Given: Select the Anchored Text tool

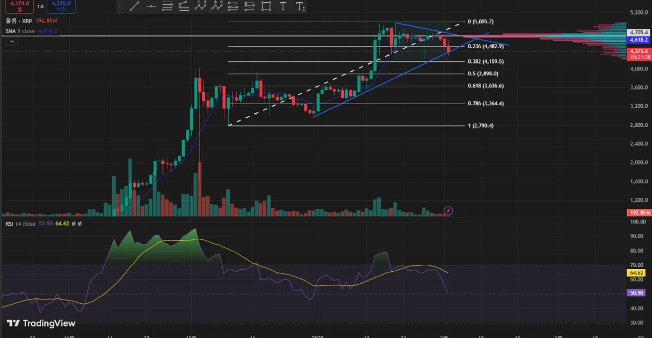Looking at the screenshot, I should 300,7.
